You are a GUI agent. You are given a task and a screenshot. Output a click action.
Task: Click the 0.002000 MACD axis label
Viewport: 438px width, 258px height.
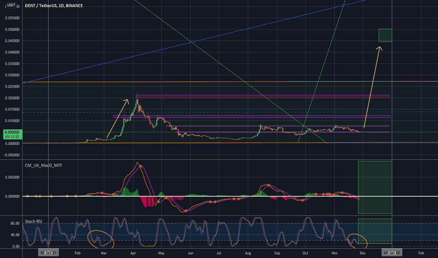(x=12, y=177)
